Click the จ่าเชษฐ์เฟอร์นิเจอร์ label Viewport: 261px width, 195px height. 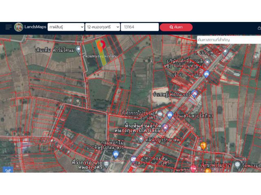pos(172,94)
